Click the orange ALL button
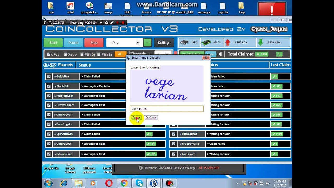334x188 pixels. click(x=121, y=54)
